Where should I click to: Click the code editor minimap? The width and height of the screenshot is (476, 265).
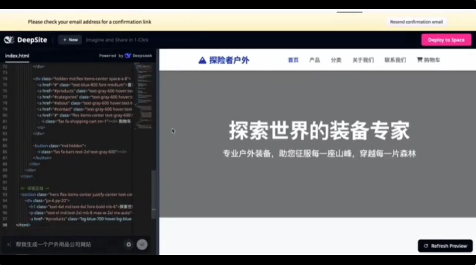tap(144, 96)
